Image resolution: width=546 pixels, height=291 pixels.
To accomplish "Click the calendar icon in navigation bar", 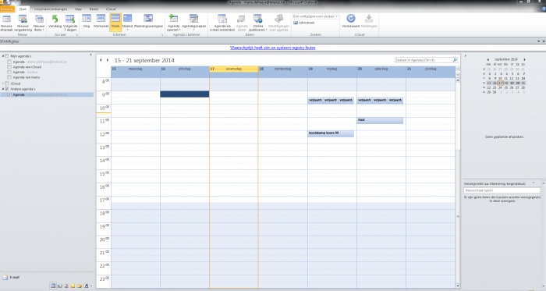I will [53, 286].
